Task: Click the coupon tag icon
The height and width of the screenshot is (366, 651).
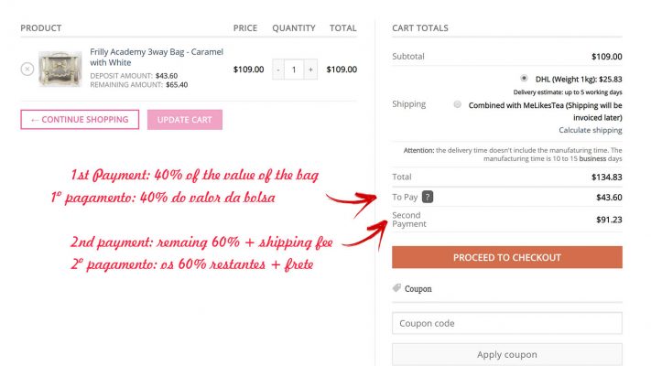Action: 396,287
